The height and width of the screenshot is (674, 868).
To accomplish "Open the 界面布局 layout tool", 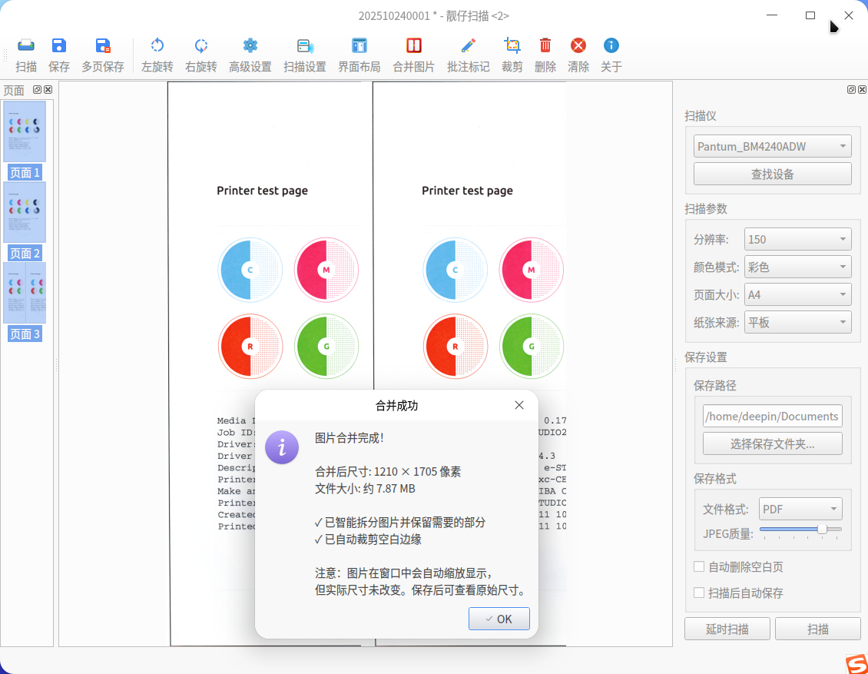I will 359,55.
